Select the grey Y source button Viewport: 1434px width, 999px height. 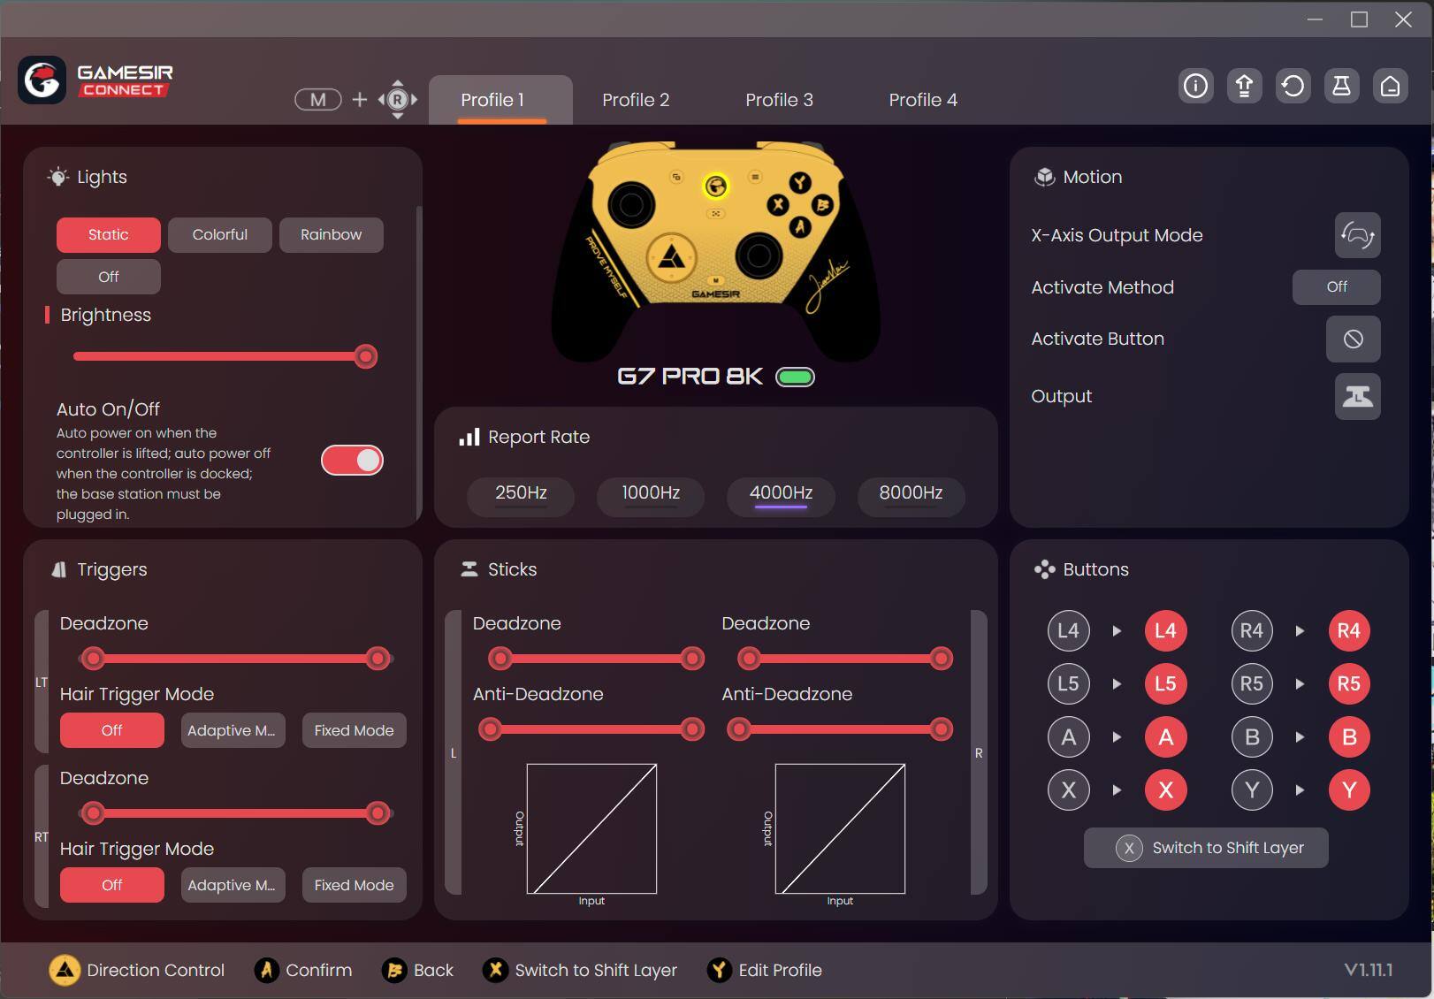tap(1251, 790)
